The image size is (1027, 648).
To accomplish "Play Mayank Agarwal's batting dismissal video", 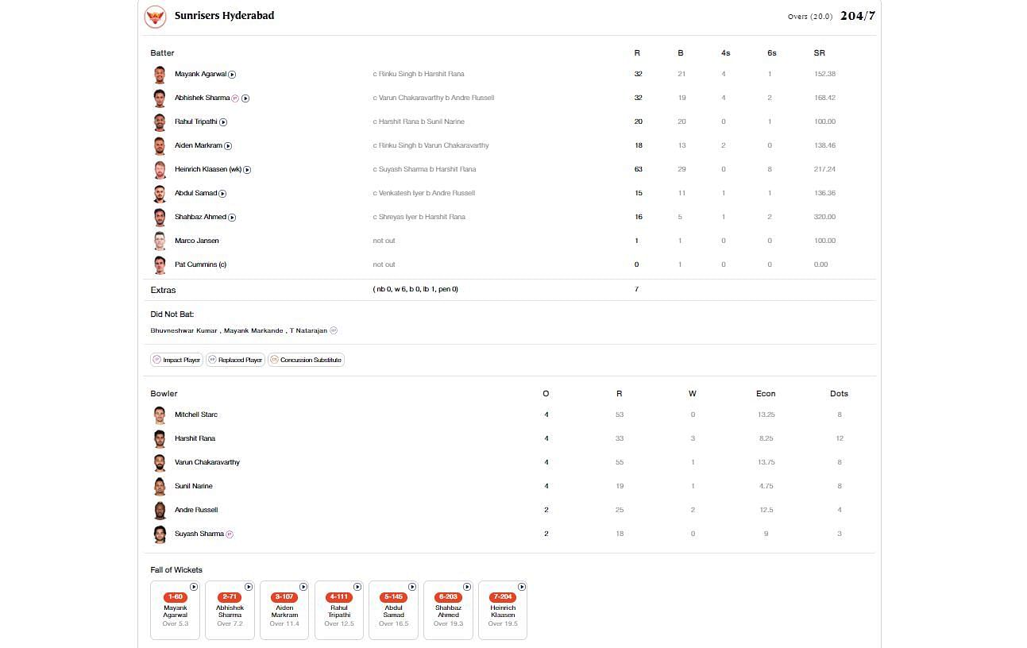I will 232,75.
